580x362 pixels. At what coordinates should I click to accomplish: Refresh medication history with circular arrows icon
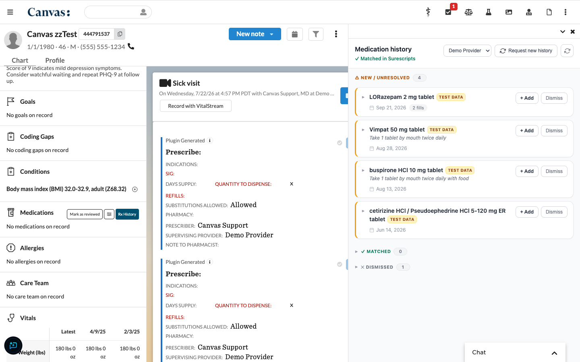[567, 51]
